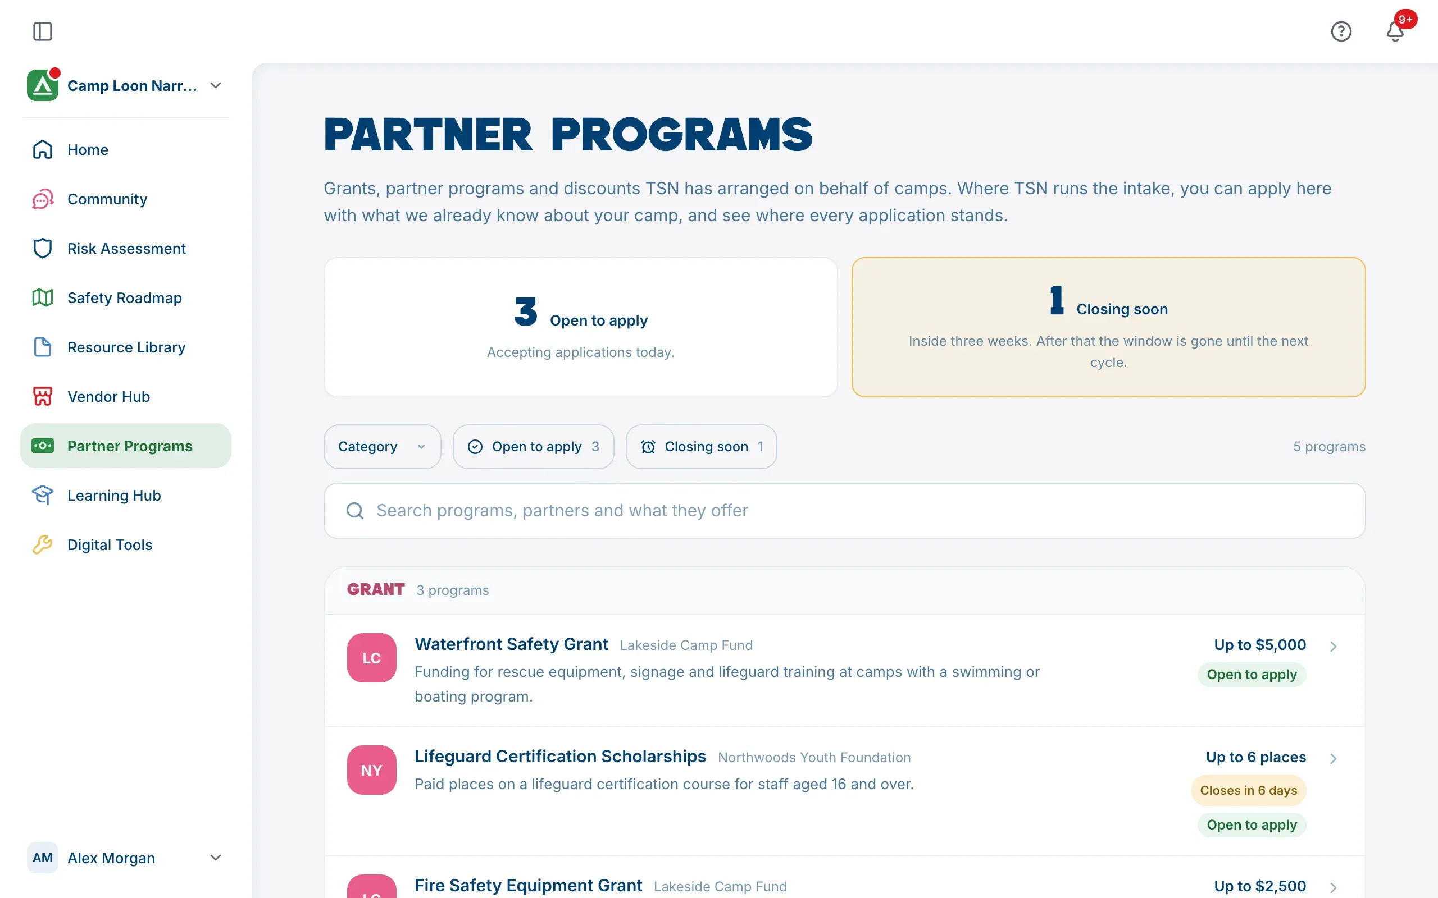Open the Fire Safety Equipment Grant title
The height and width of the screenshot is (898, 1438).
[527, 885]
